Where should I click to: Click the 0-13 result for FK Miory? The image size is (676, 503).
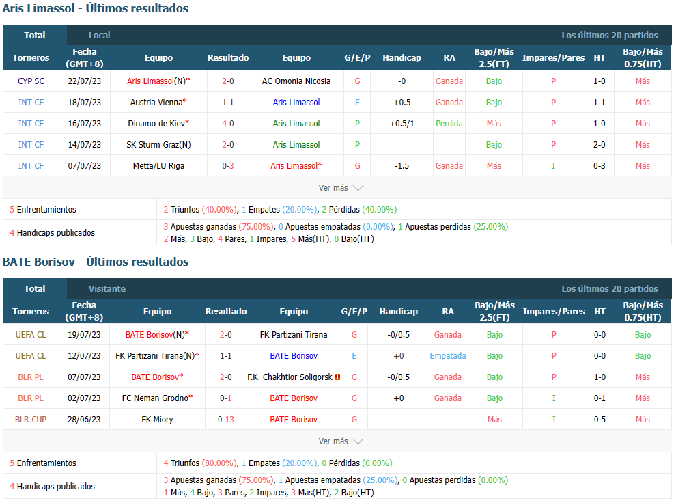pyautogui.click(x=226, y=420)
